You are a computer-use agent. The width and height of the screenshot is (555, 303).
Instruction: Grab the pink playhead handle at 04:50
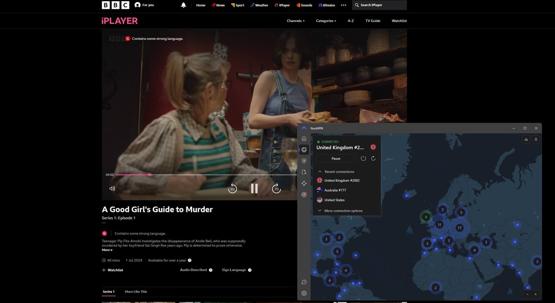point(149,175)
